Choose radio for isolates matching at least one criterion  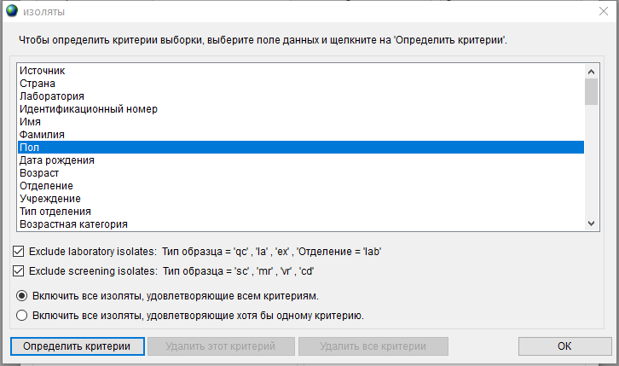pos(21,316)
